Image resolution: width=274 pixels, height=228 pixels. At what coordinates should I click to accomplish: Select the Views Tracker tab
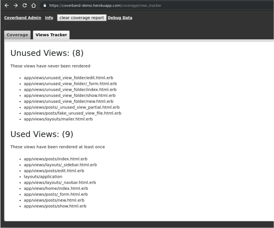pos(51,35)
